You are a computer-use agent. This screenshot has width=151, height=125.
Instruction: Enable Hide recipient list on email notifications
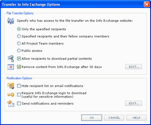pyautogui.click(x=19, y=86)
